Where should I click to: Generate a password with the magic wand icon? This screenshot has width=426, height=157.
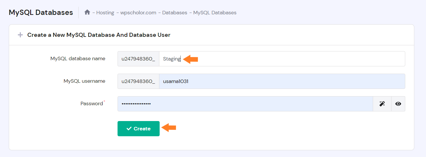pos(382,104)
